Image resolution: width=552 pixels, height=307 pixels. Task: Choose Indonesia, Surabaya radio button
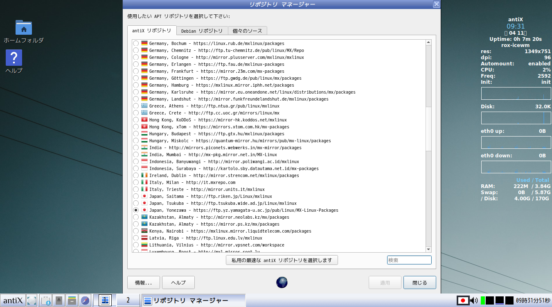pyautogui.click(x=136, y=168)
